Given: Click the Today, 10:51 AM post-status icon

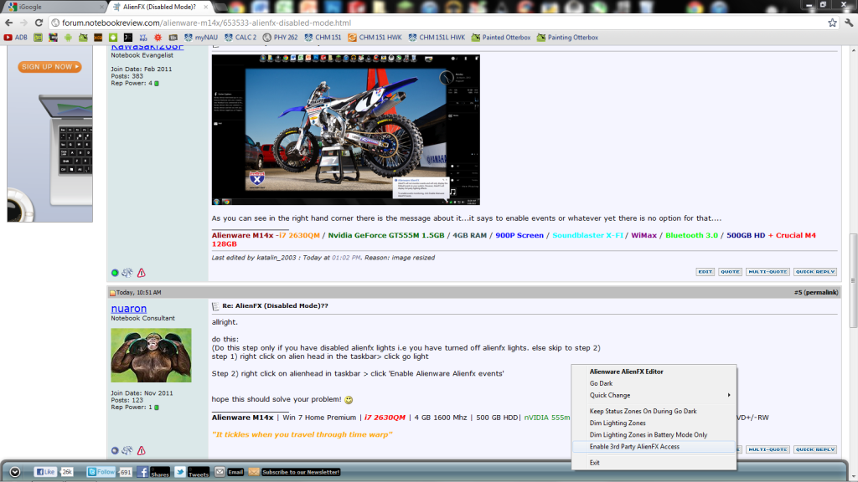Looking at the screenshot, I should tap(112, 293).
